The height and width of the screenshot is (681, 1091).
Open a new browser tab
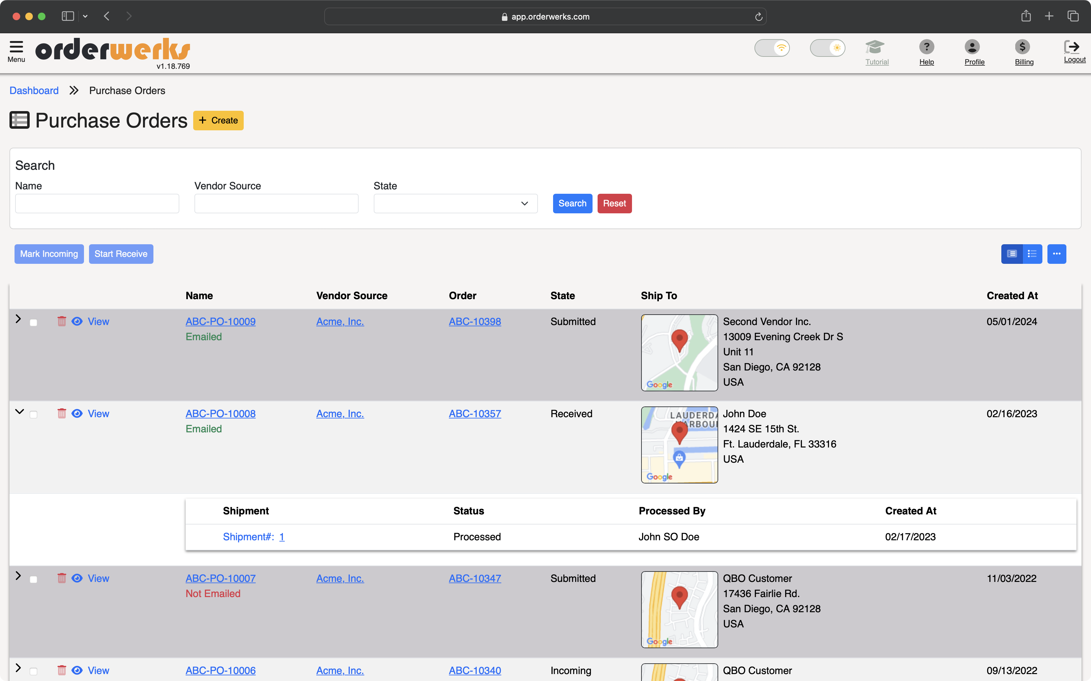point(1049,16)
